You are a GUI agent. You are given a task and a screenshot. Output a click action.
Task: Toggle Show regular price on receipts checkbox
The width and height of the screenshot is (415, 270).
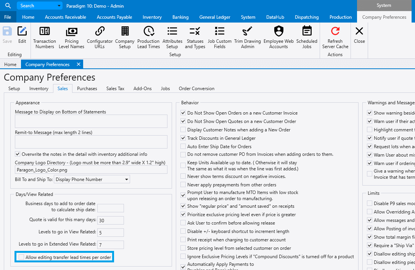pyautogui.click(x=183, y=206)
